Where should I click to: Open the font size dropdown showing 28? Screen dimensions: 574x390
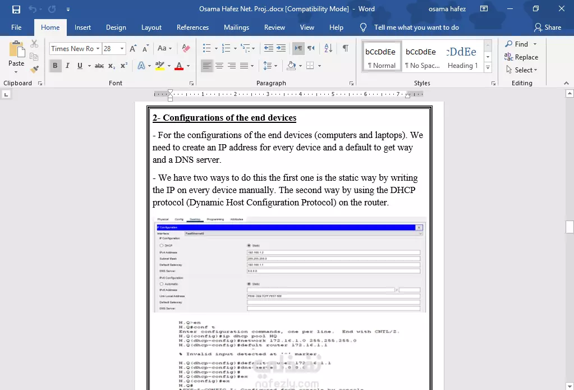tap(122, 48)
